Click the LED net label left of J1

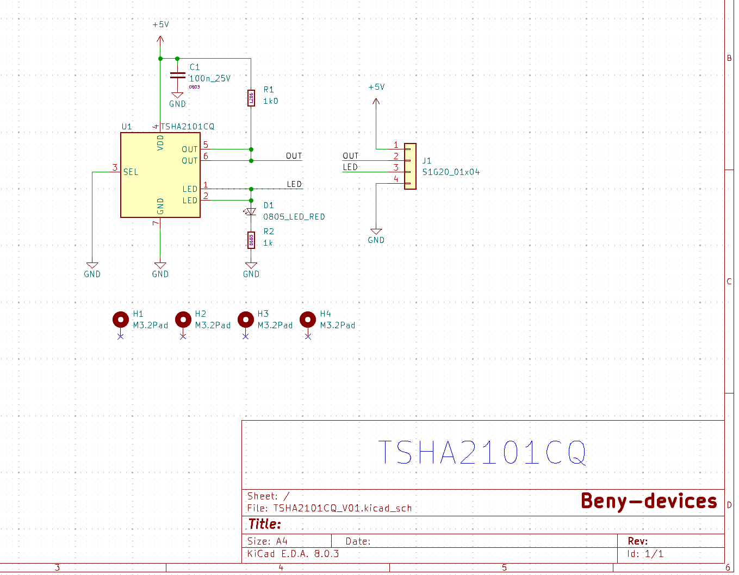(x=350, y=167)
